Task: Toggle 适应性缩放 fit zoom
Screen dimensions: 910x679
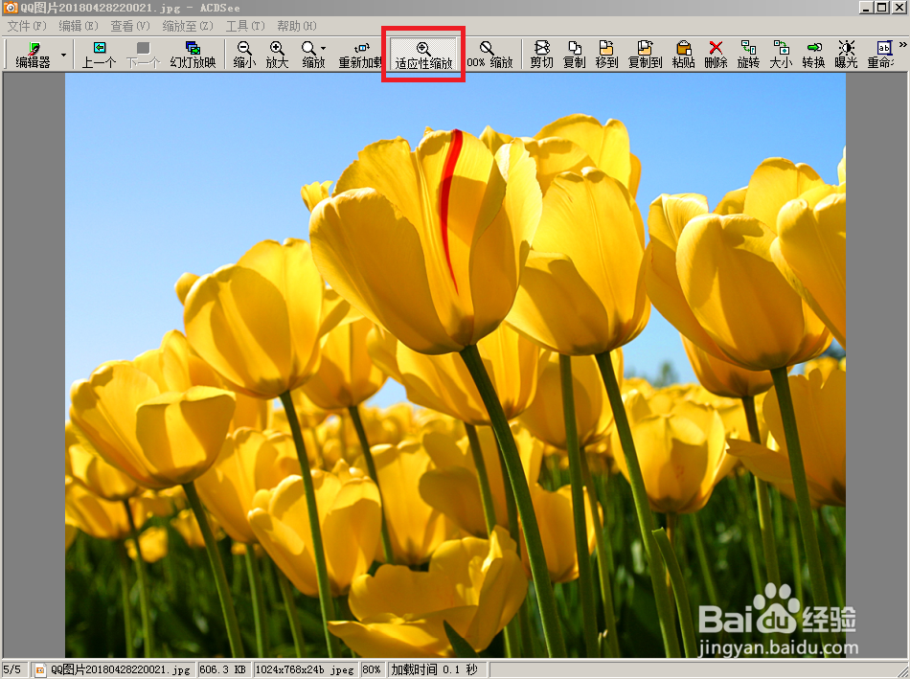Action: click(x=423, y=55)
